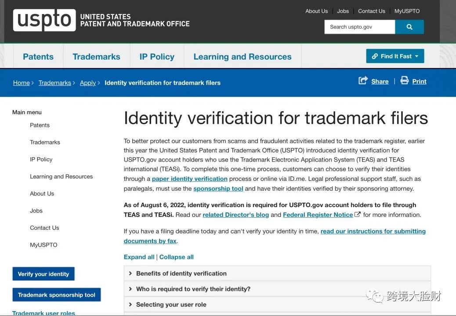Screen dimensions: 456x316
Task: Open the related Director's blog link
Action: 235,215
